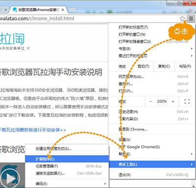Select 清除浏览数据(C)... in submenu
196x188 pixels.
[x=67, y=173]
